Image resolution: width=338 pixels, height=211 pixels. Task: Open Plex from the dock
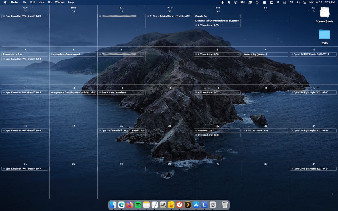[188, 205]
